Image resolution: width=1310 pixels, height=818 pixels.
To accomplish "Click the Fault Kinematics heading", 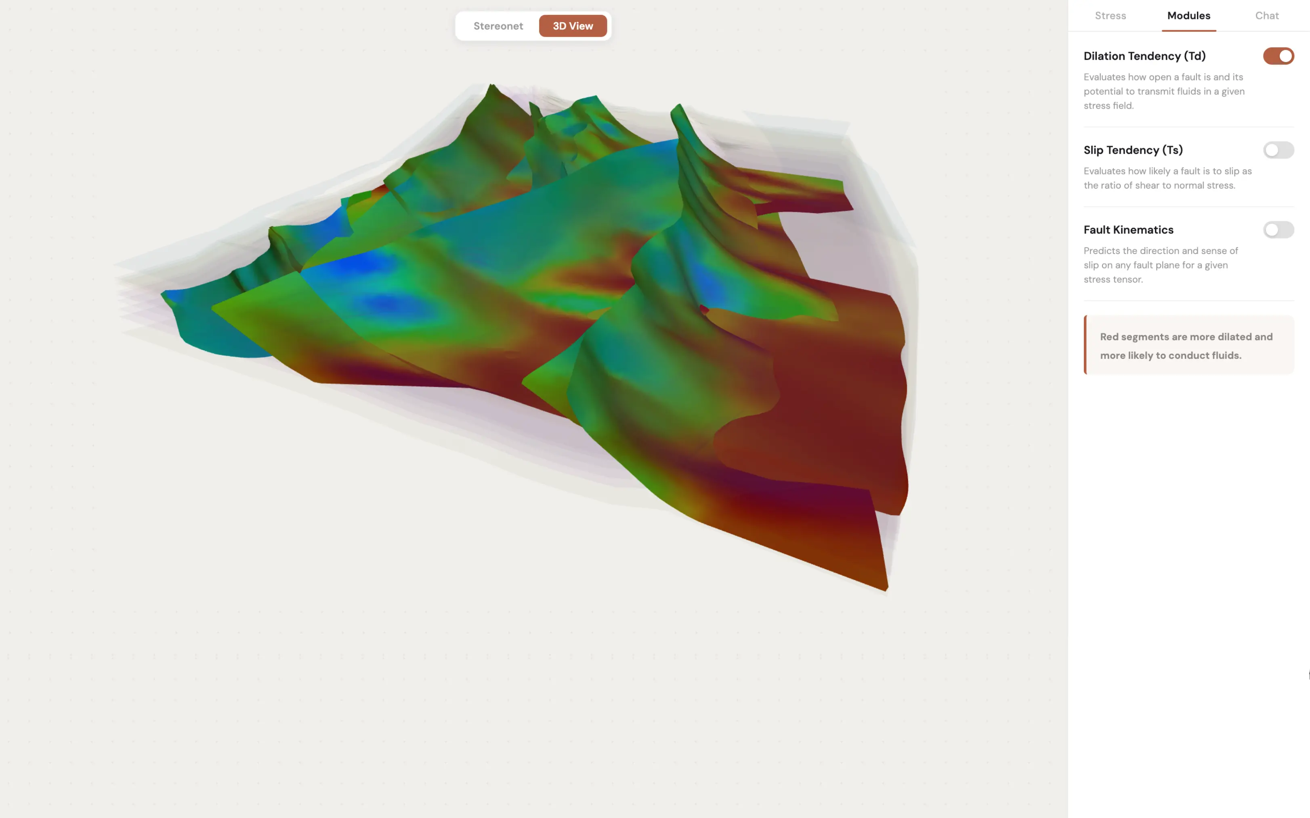I will click(x=1128, y=230).
